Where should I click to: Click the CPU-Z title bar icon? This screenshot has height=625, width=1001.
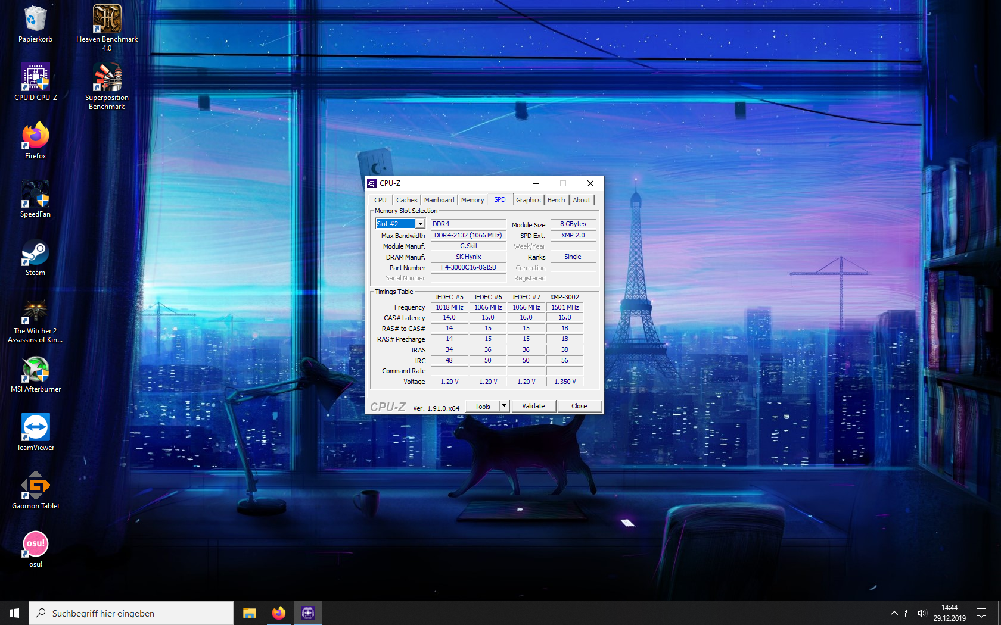[372, 183]
